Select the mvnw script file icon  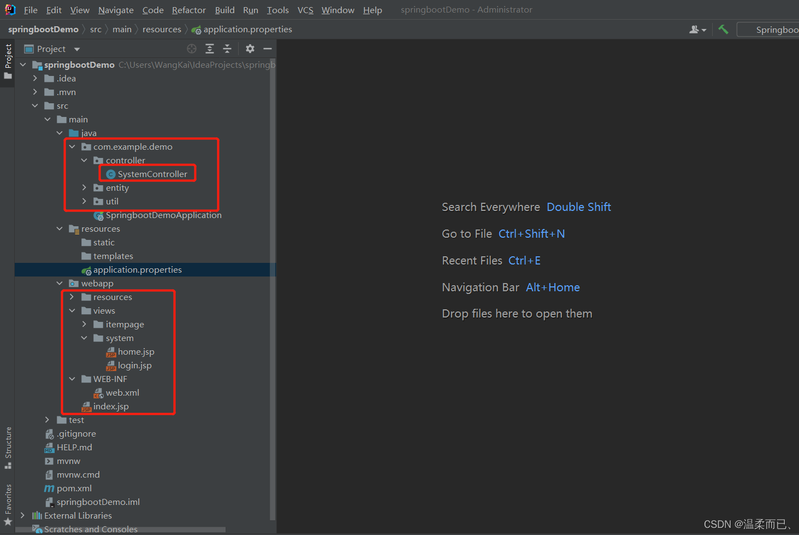(49, 461)
